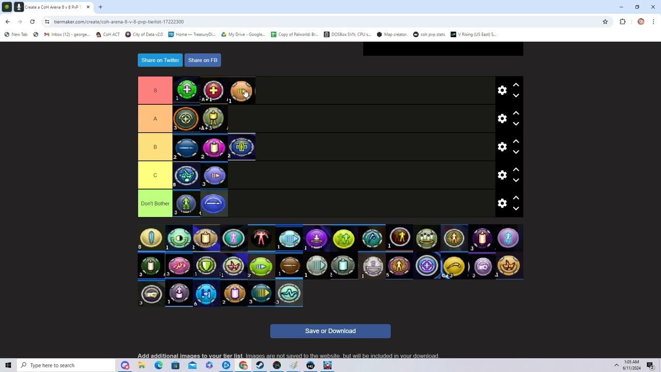Select the bright blue H arrows icon
Viewport: 661px width, 372px height.
pos(207,293)
